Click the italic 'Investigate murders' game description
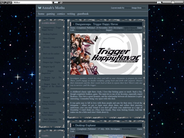The width and height of the screenshot is (184, 138). 106,82
